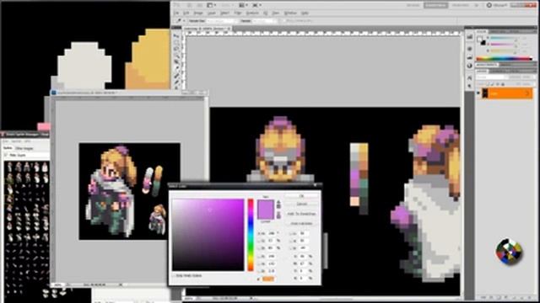The image size is (540, 303).
Task: Open the layer blend mode dropdown
Action: click(492, 77)
